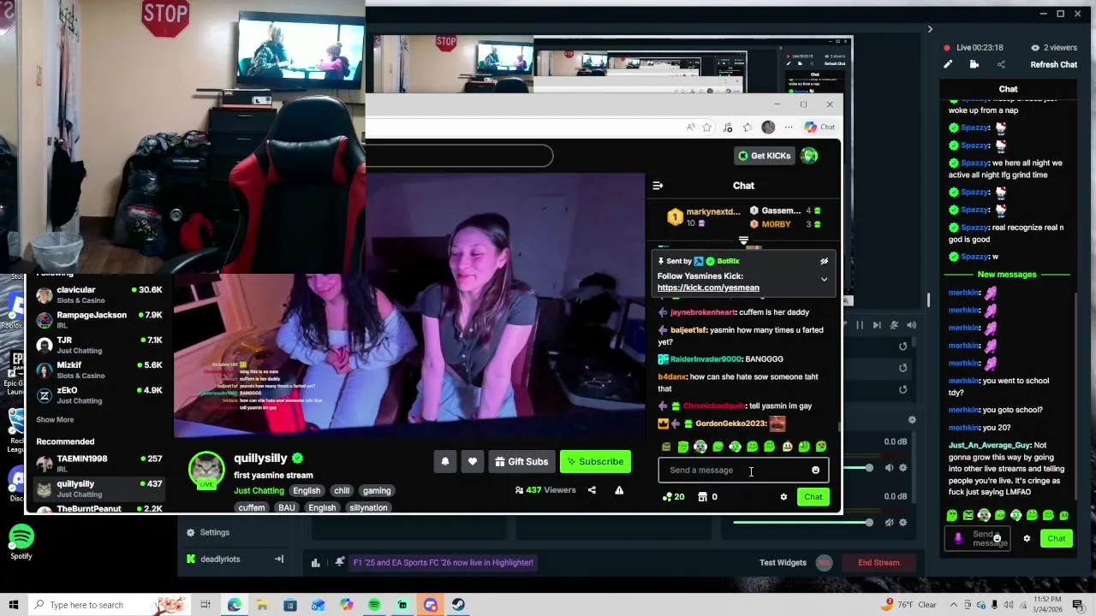Select the chill tag

[342, 491]
